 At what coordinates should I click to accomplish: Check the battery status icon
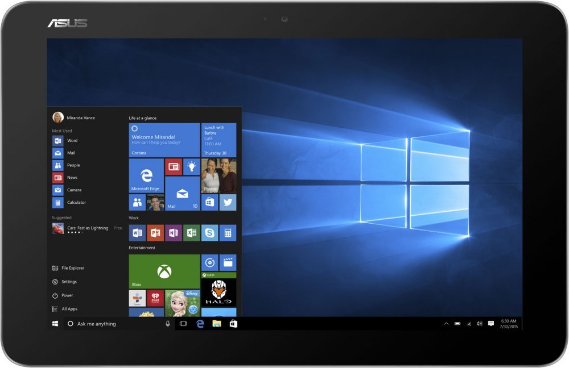457,324
